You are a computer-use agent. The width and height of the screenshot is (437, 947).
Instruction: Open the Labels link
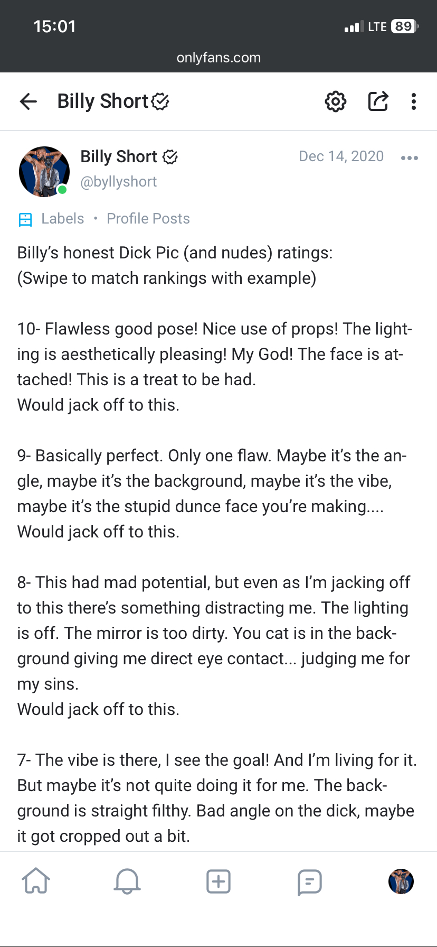[x=63, y=219]
